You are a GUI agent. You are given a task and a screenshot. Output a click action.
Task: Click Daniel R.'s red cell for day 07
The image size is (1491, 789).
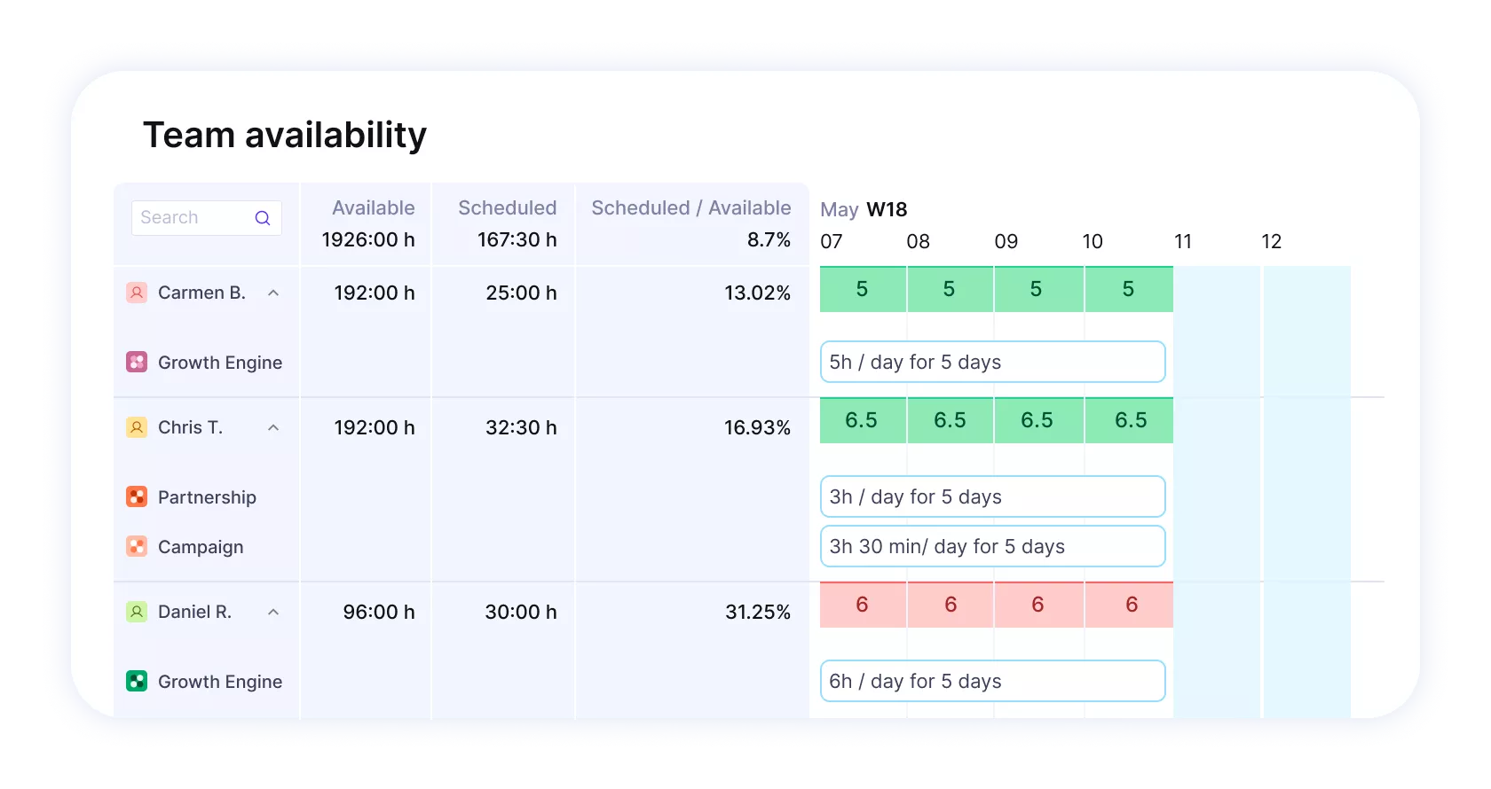point(862,605)
